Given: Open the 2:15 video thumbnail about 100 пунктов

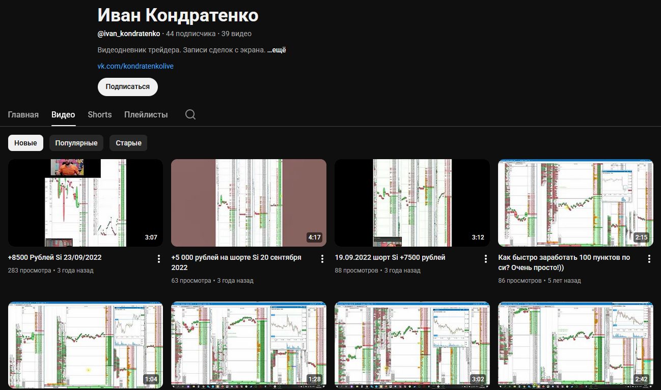Looking at the screenshot, I should (x=575, y=202).
